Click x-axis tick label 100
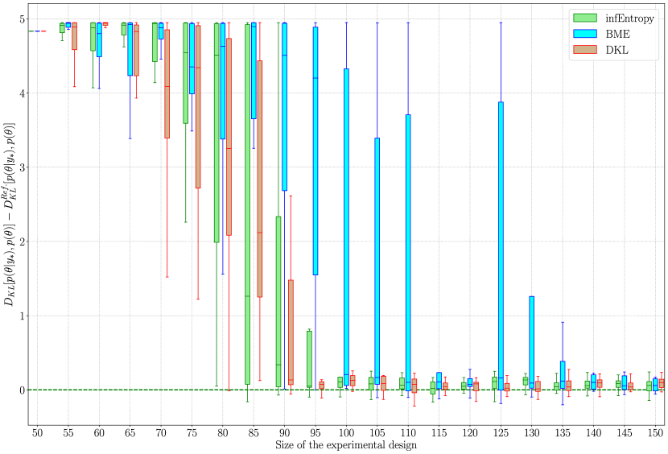668x454 pixels. 346,433
